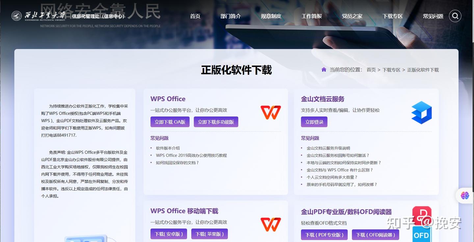Screen dimensions: 474x242
Task: Click 下载(OFD阅读器) button
Action: [x=376, y=234]
